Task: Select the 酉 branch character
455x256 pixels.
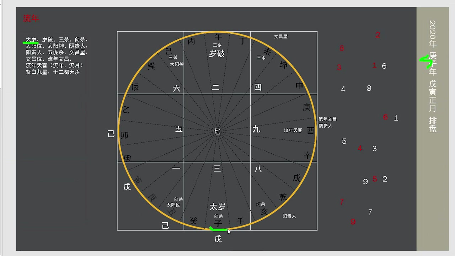Action: [x=310, y=131]
